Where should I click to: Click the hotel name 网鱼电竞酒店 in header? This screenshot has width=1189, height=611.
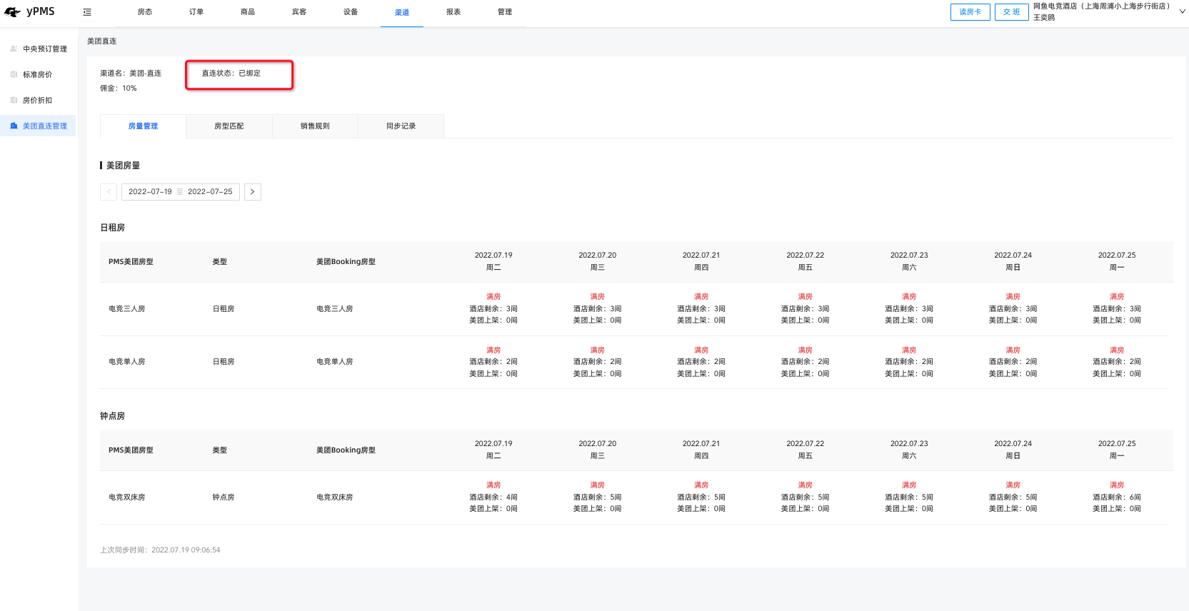[x=1101, y=6]
